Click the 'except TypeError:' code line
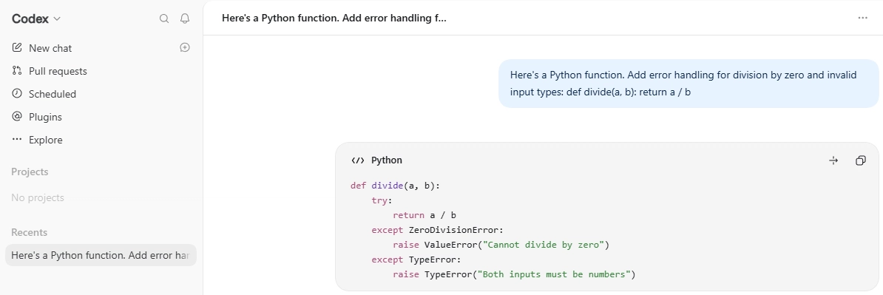The image size is (883, 295). [416, 260]
